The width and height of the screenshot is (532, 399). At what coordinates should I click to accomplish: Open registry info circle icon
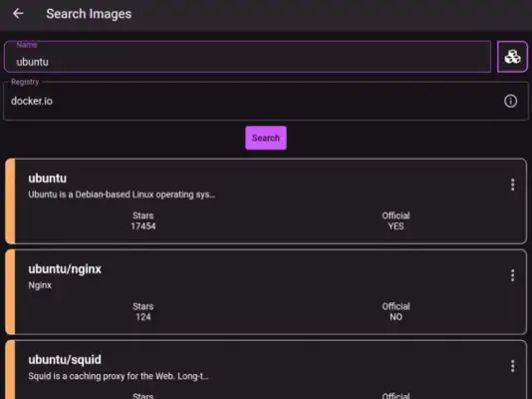510,101
